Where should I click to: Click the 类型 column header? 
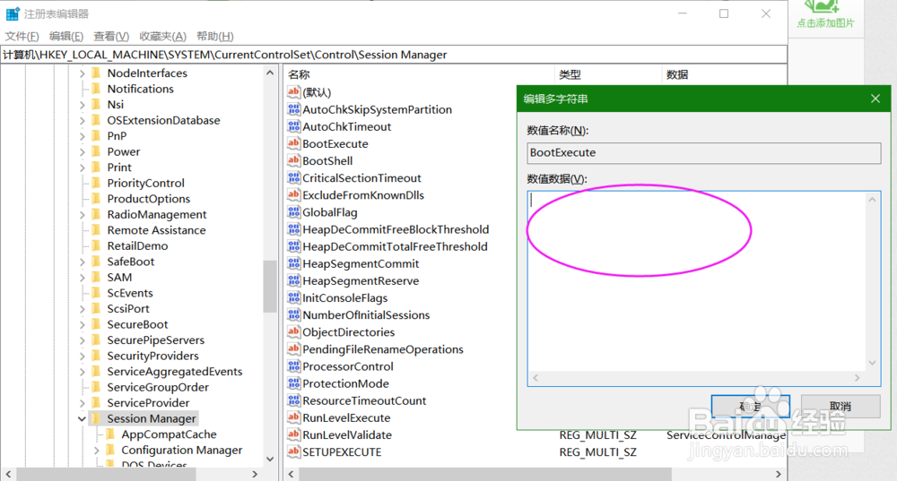(x=570, y=74)
